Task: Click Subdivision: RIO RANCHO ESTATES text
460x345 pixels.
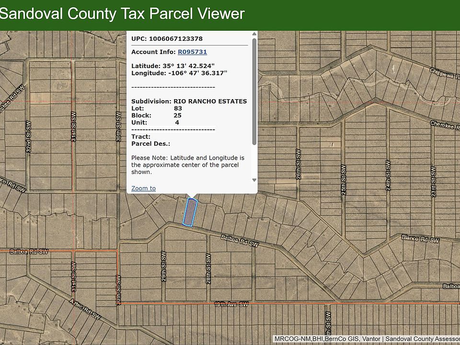Action: [x=189, y=101]
